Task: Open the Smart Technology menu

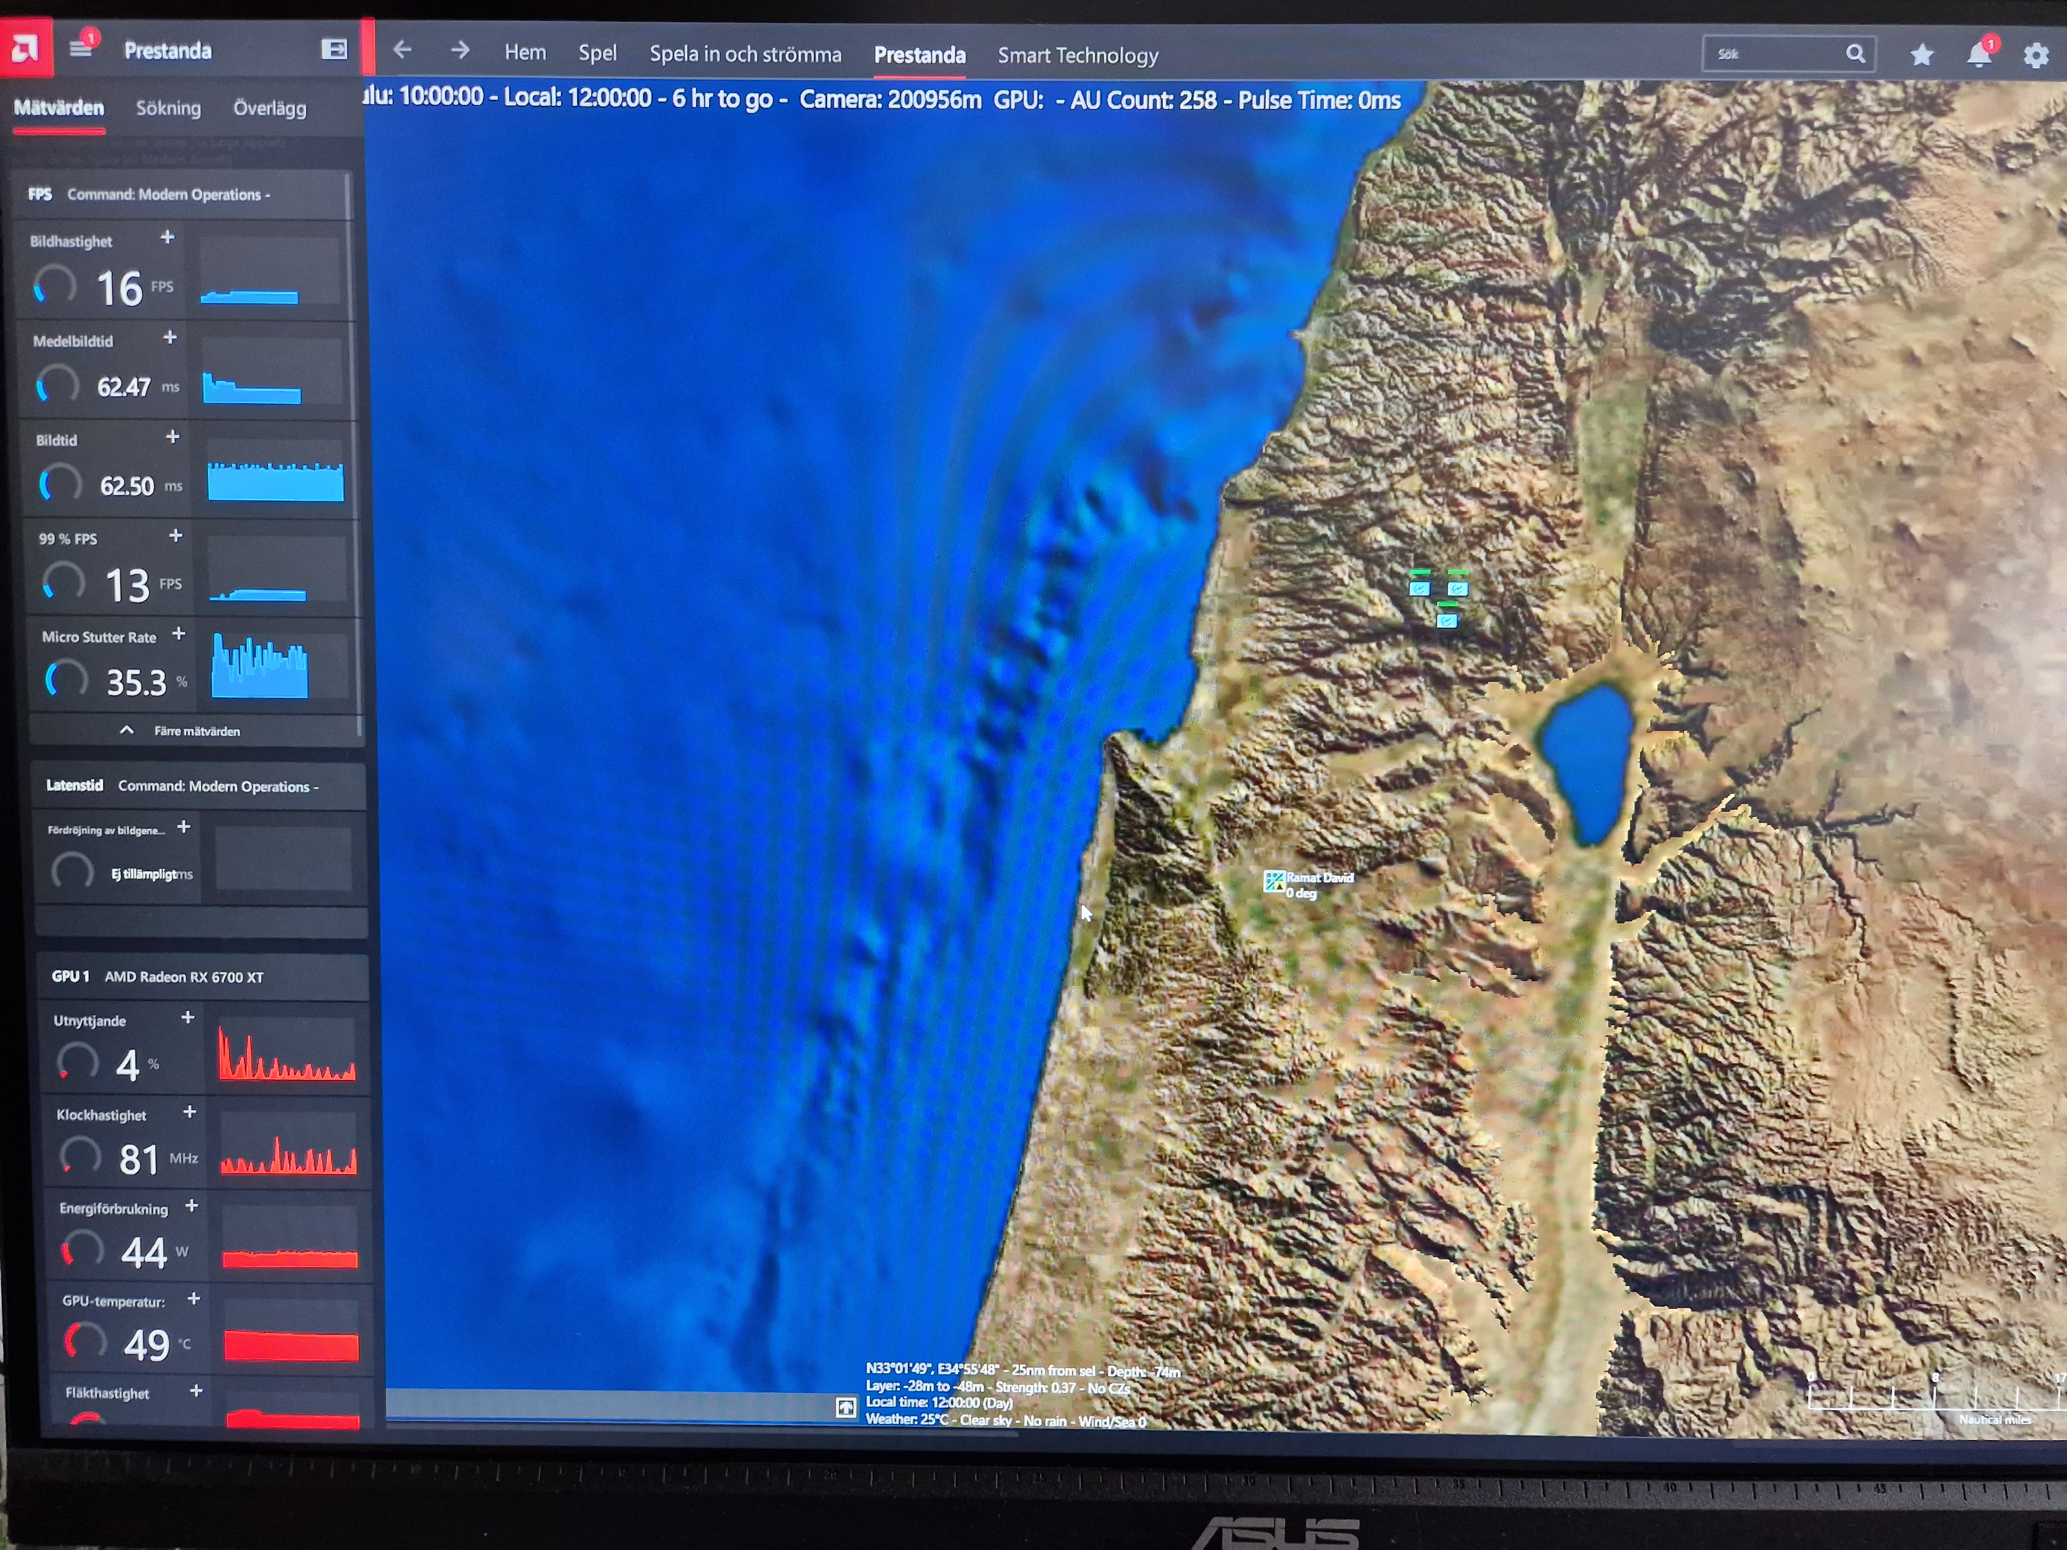Action: (1077, 55)
